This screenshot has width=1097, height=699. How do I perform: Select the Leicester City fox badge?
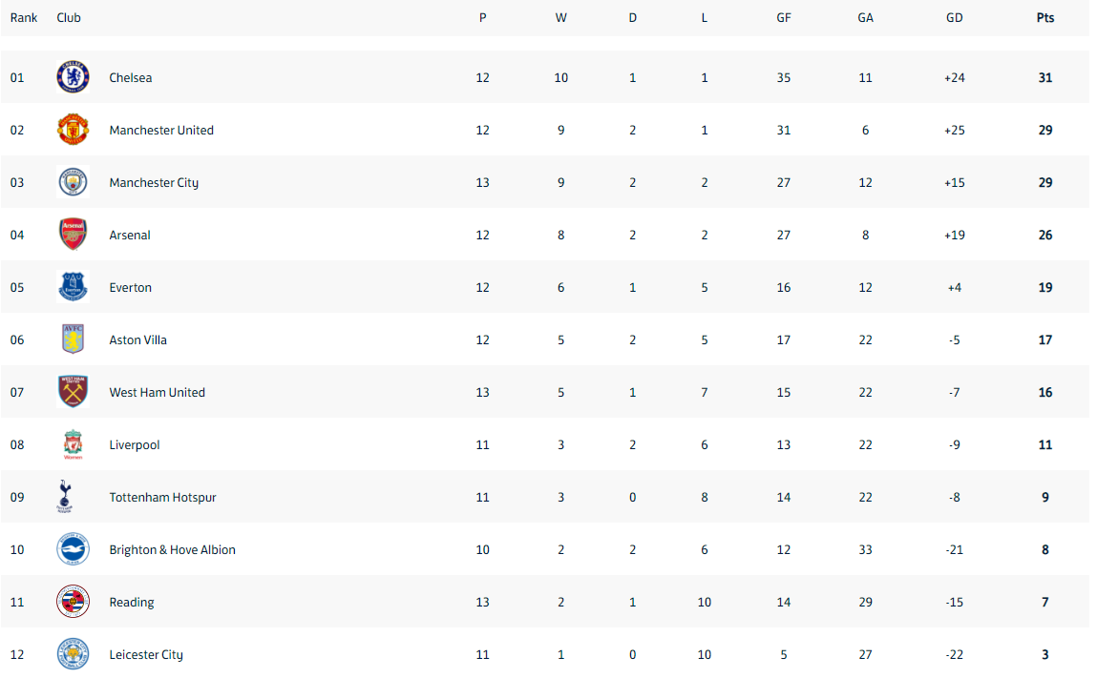(73, 653)
